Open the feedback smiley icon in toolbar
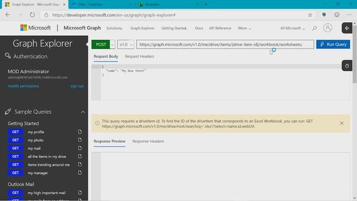The image size is (357, 201). (337, 15)
